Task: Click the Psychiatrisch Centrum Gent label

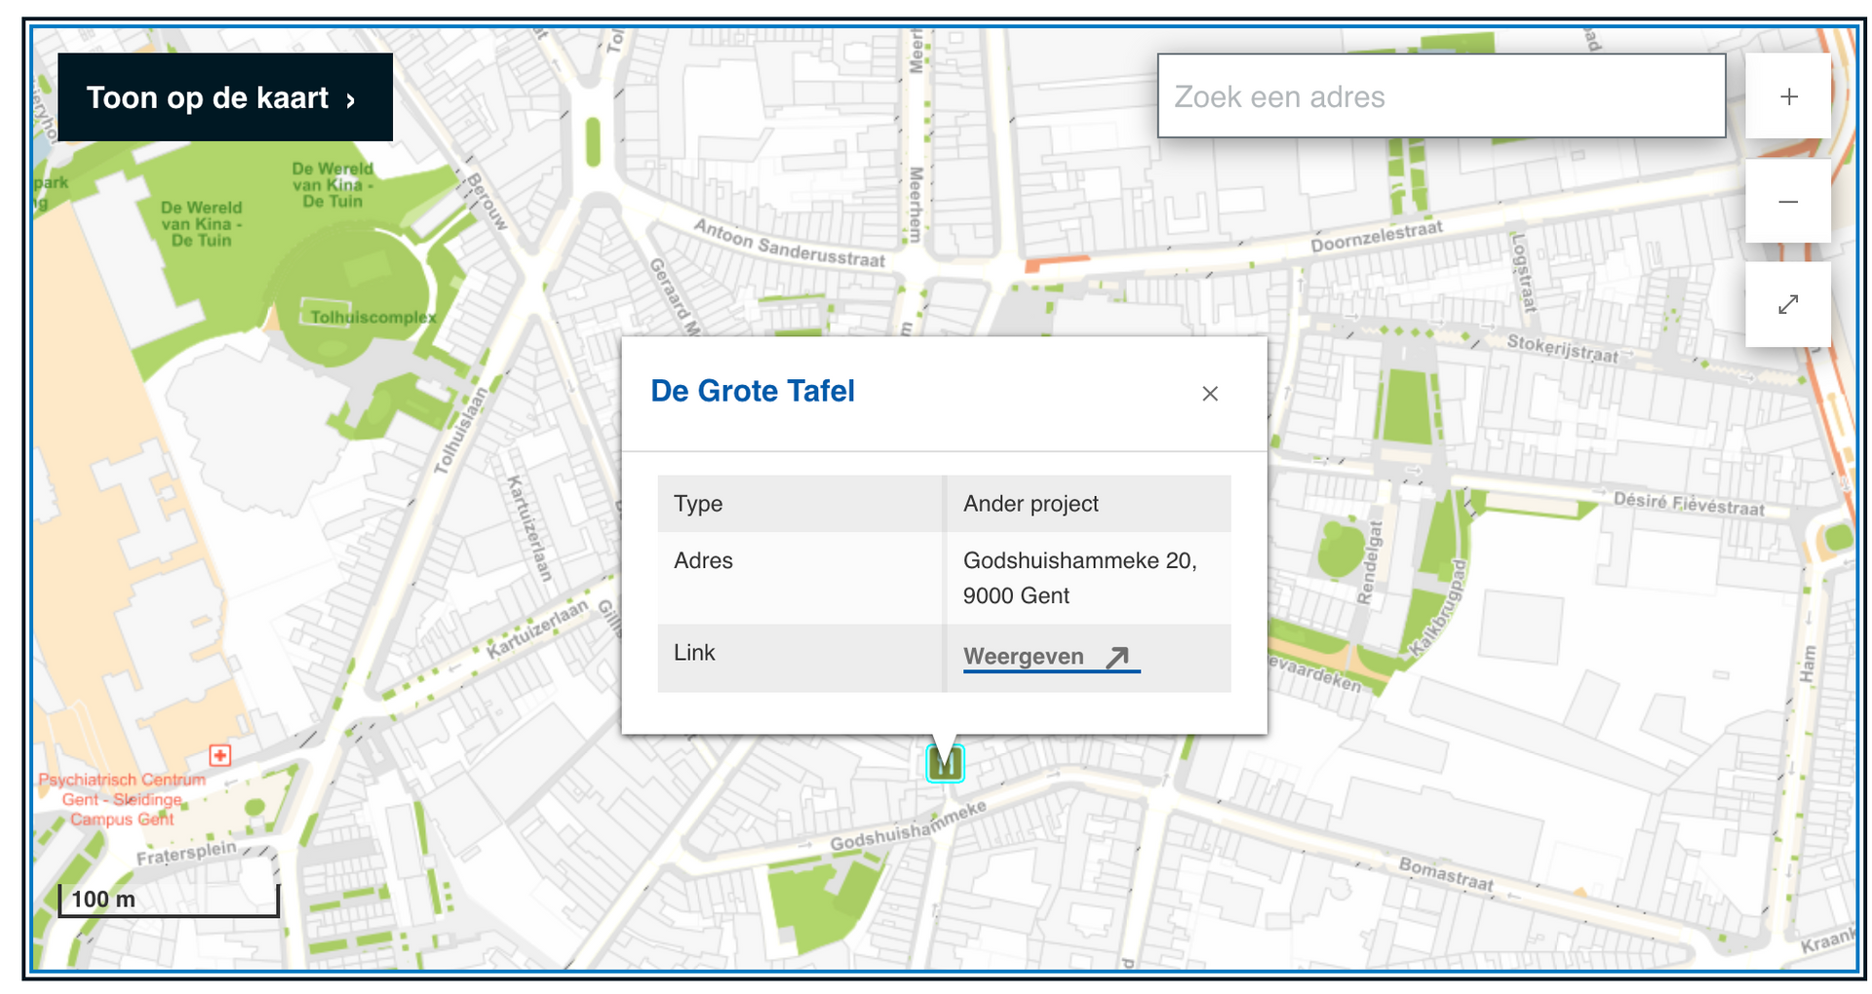Action: (122, 799)
